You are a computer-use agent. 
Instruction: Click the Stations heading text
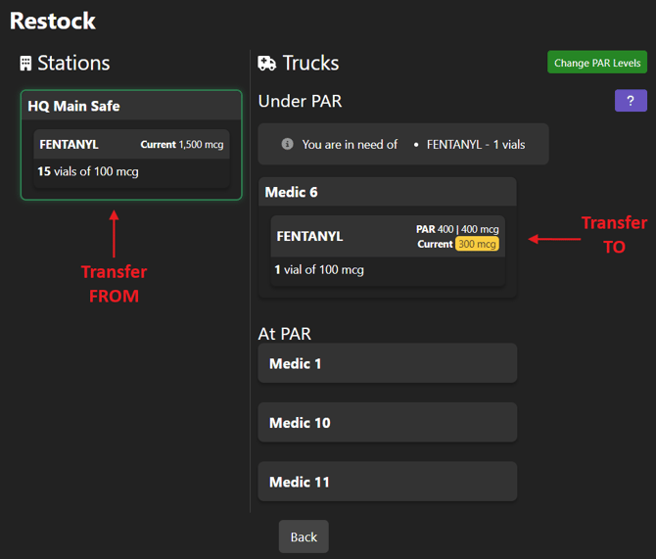pyautogui.click(x=73, y=64)
